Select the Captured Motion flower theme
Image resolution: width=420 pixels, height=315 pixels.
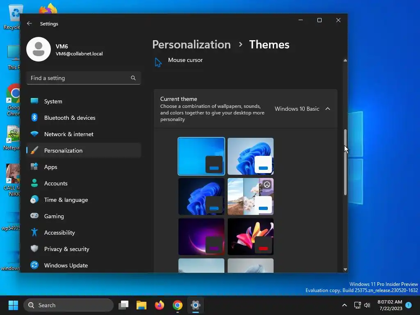251,237
